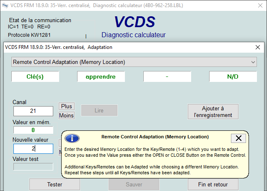Open the Remote Control Adaptation channel dropdown
267x191 pixels.
point(134,62)
